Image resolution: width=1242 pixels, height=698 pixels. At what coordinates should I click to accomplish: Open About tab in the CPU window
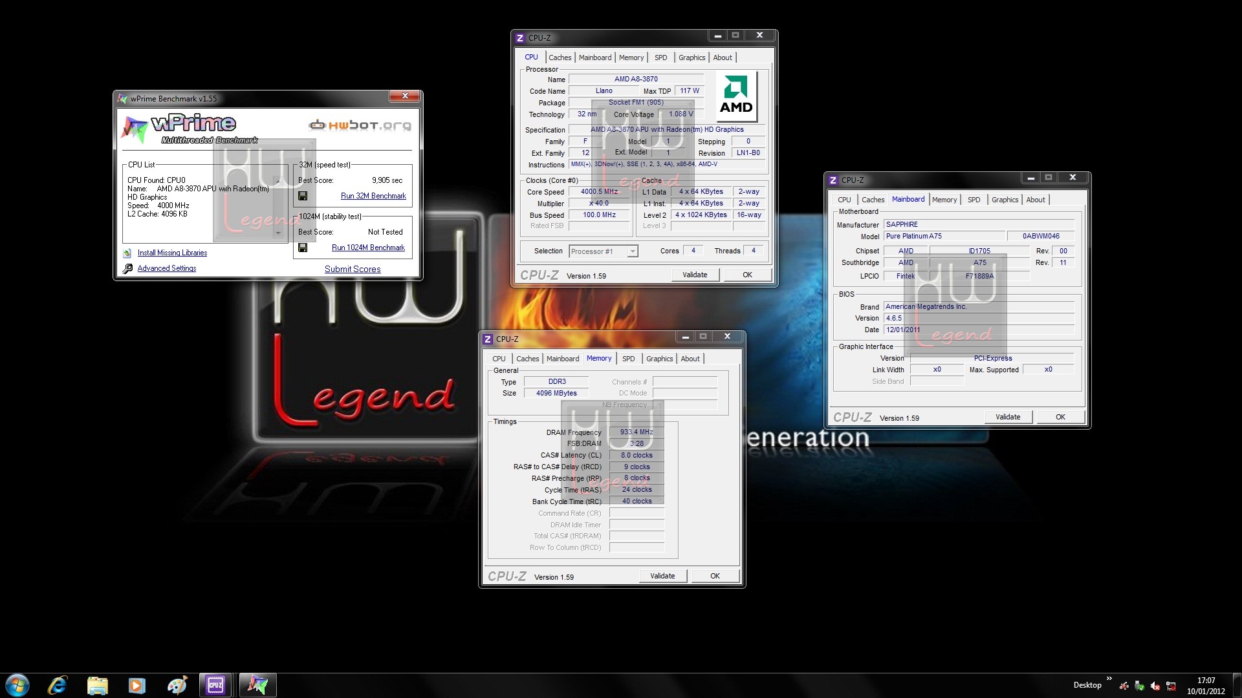point(723,58)
